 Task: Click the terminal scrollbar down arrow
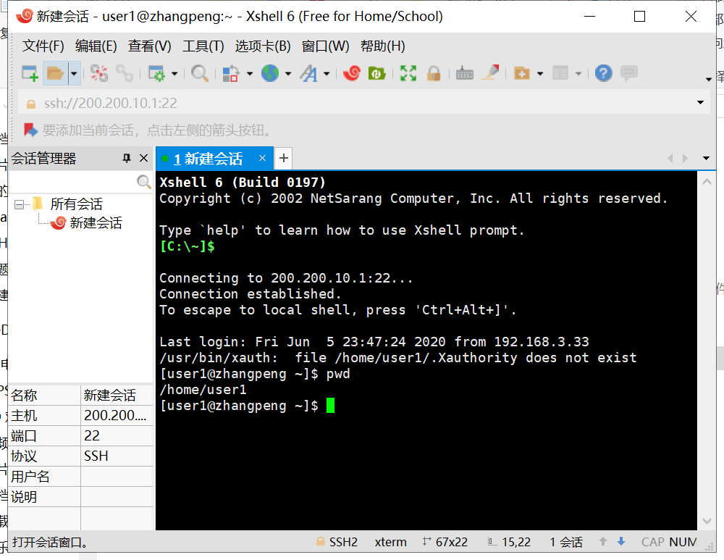[x=707, y=521]
